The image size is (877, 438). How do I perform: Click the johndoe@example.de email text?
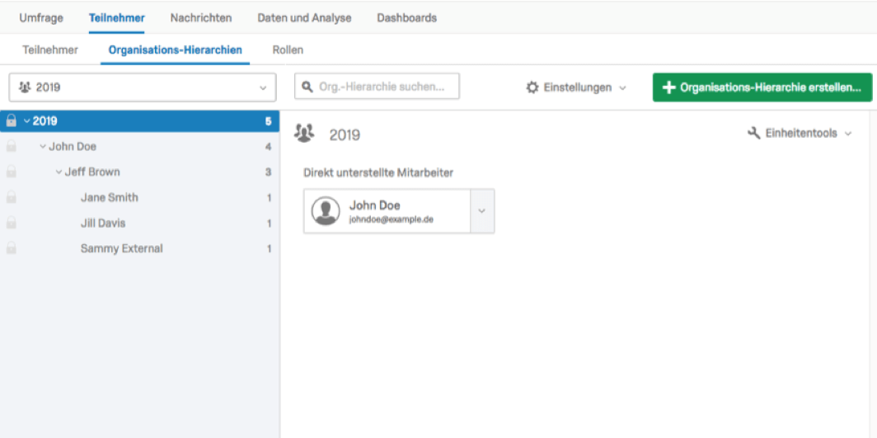click(392, 219)
